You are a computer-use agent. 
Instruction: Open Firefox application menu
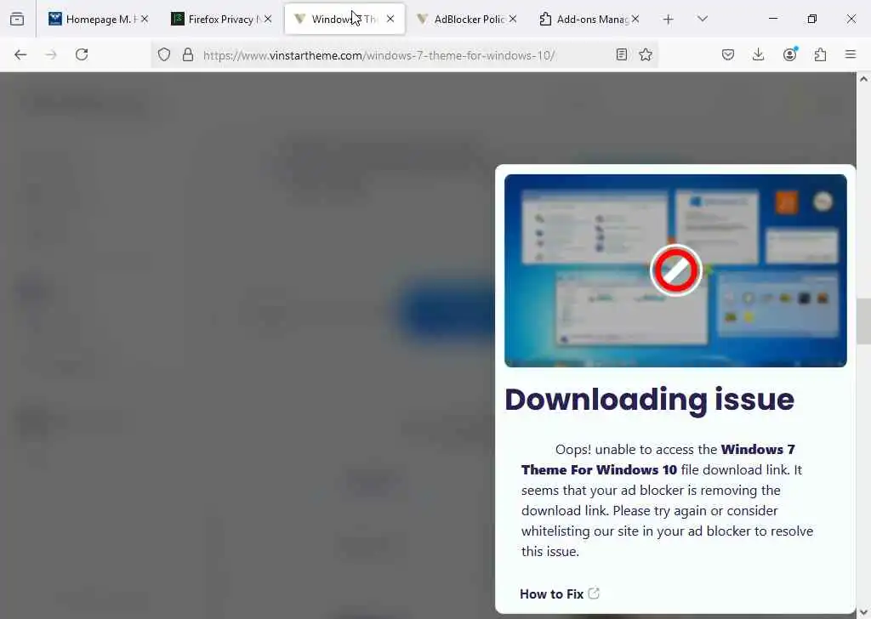[851, 54]
